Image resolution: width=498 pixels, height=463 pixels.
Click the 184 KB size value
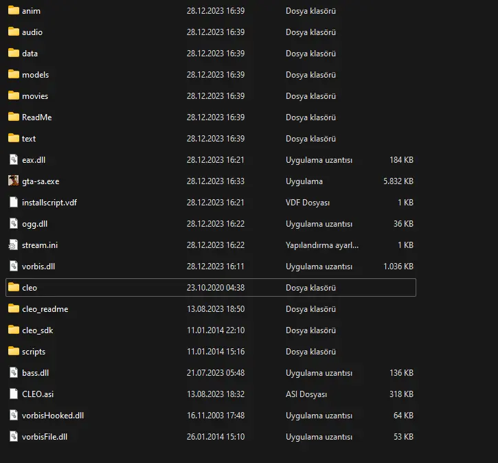point(401,160)
